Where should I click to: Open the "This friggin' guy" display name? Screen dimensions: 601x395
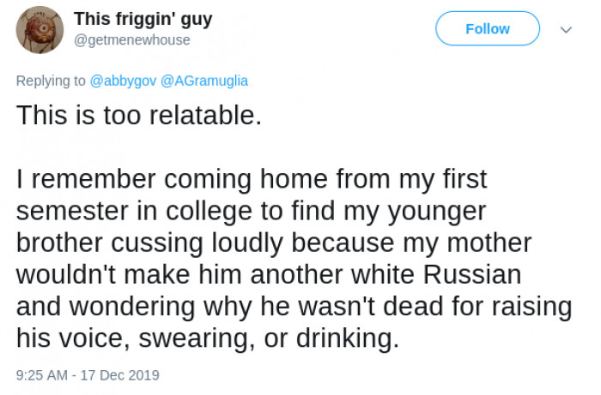tap(143, 19)
